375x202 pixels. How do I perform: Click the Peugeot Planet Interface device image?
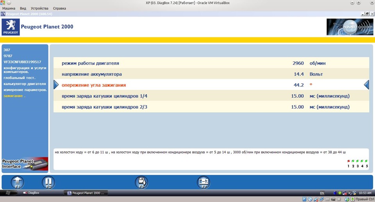click(x=25, y=164)
